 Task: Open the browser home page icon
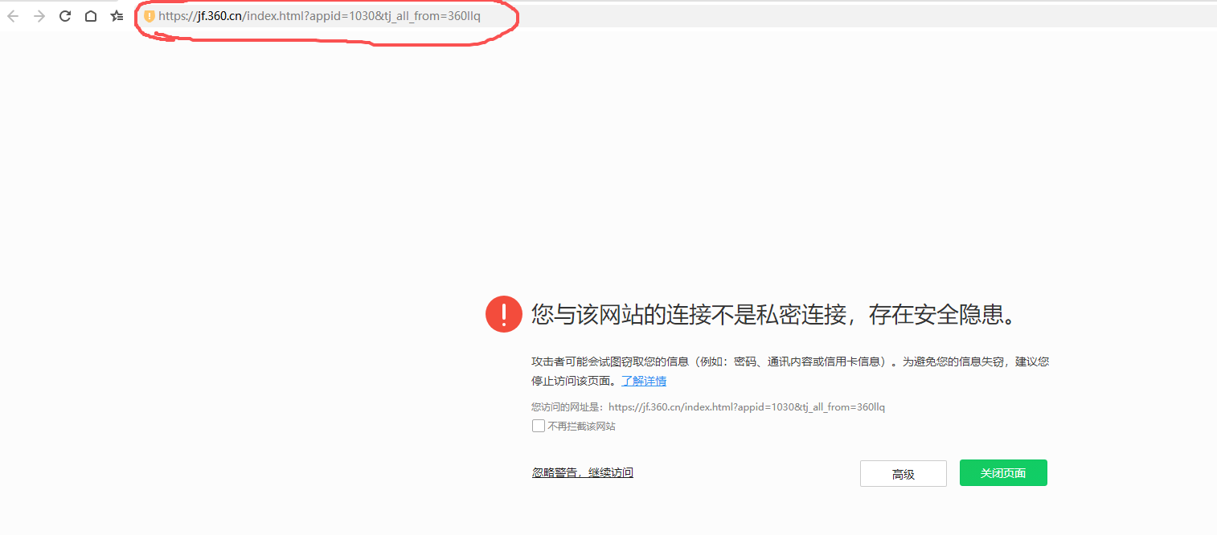click(x=91, y=16)
